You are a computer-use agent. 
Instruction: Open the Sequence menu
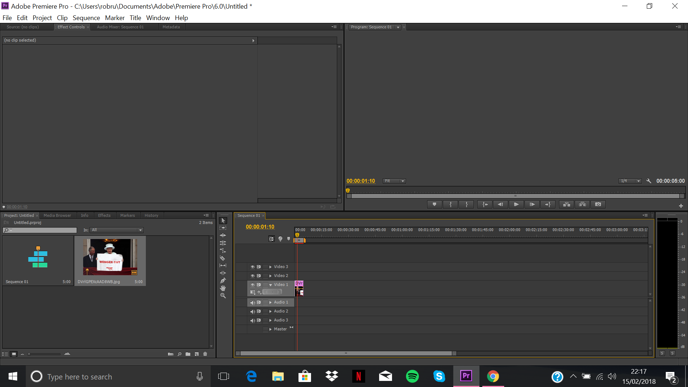[x=86, y=18]
